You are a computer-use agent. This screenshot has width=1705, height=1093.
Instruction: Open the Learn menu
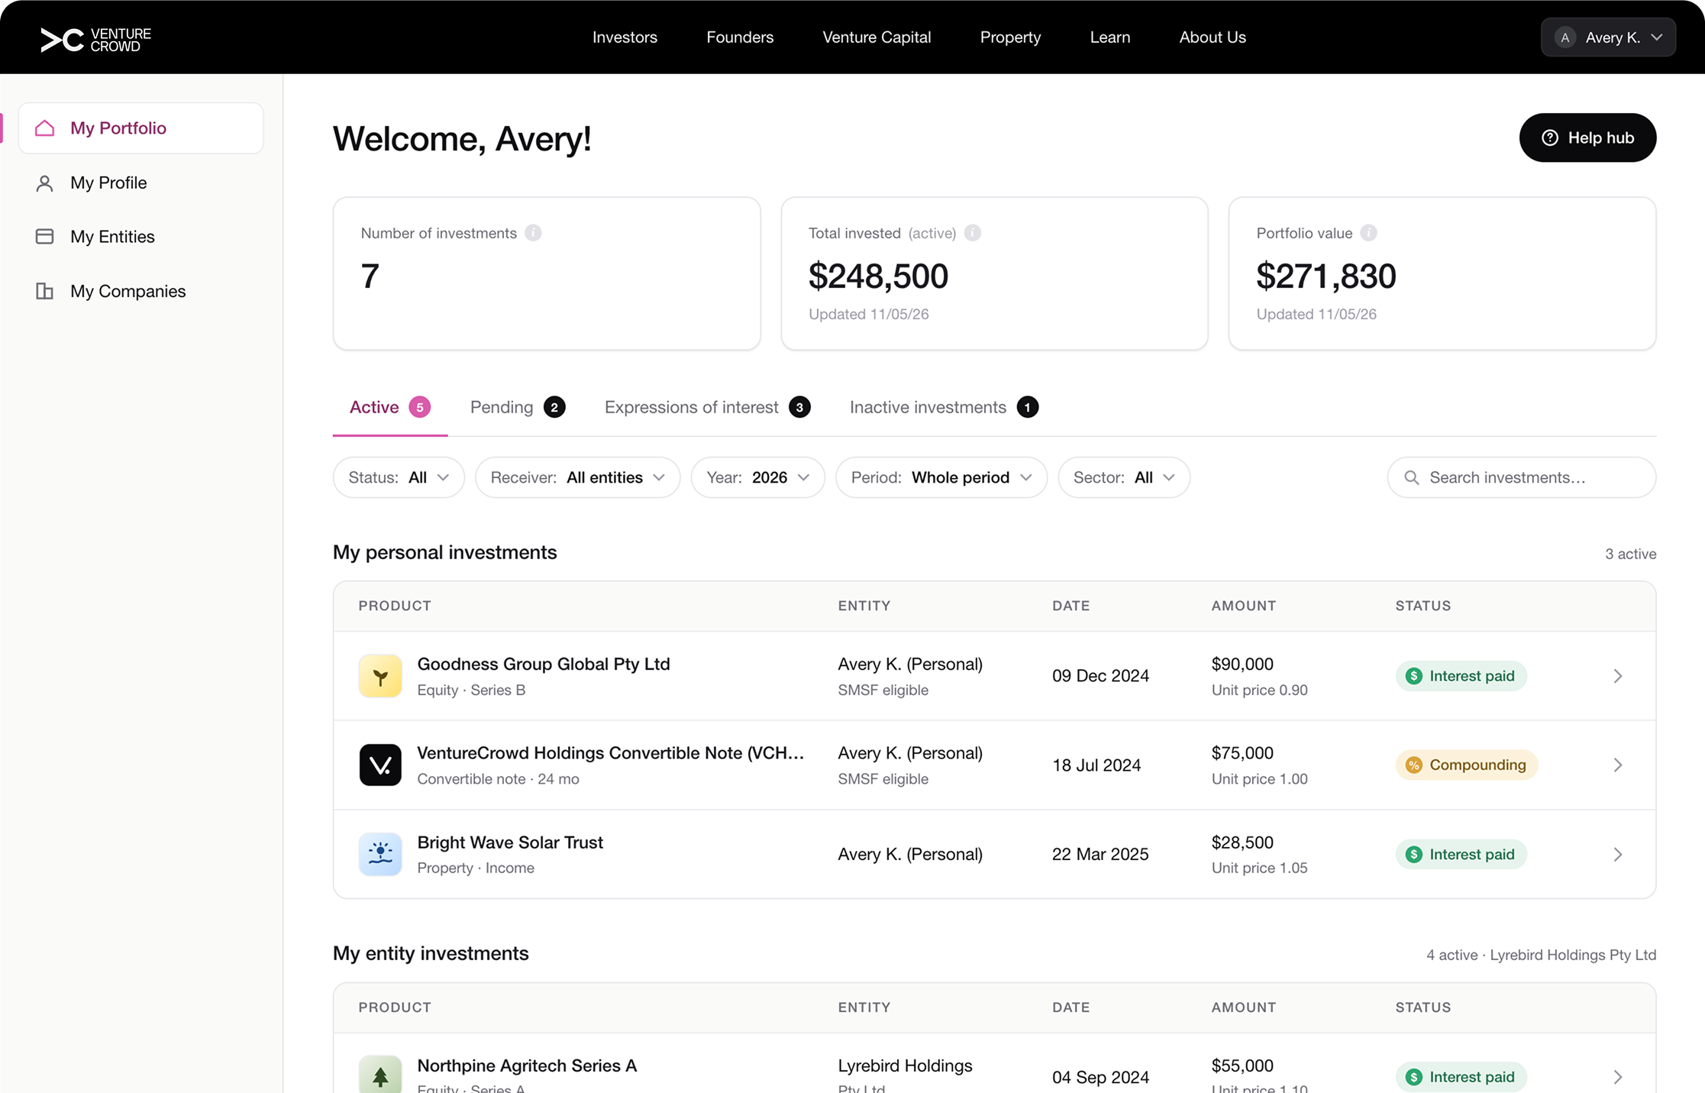pyautogui.click(x=1110, y=37)
